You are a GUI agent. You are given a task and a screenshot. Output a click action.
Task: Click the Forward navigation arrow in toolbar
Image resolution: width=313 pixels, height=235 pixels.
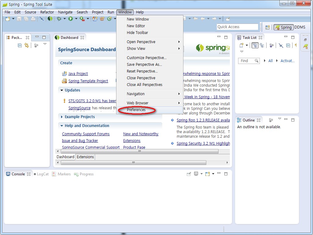214,19
